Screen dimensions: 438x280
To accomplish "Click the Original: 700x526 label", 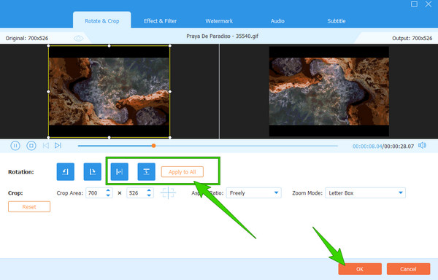I will [27, 38].
